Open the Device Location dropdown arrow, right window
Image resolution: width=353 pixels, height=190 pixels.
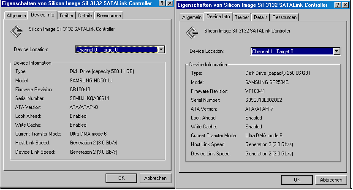337,52
